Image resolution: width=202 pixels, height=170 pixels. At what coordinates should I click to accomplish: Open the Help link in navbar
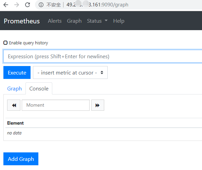click(119, 21)
